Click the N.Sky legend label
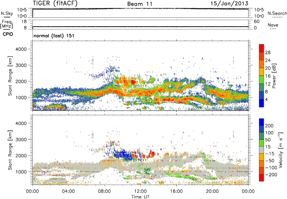The width and height of the screenshot is (287, 199). coord(7,13)
